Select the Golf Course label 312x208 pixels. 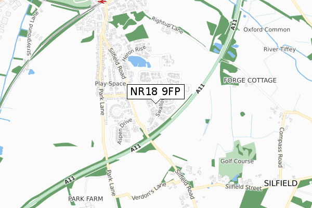click(x=237, y=161)
